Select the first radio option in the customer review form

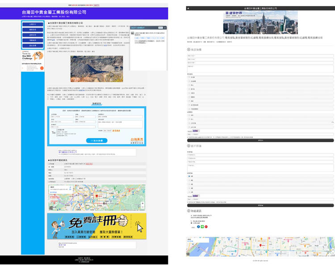coord(189,176)
